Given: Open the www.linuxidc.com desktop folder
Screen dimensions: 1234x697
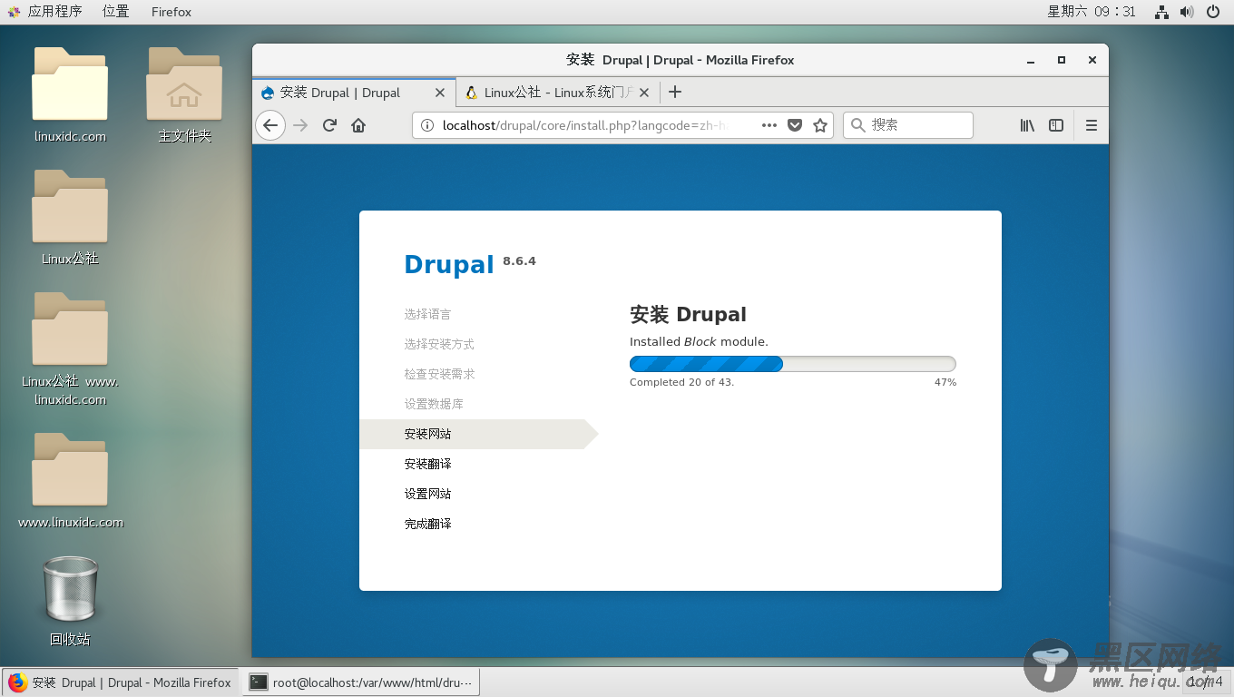Looking at the screenshot, I should 70,481.
